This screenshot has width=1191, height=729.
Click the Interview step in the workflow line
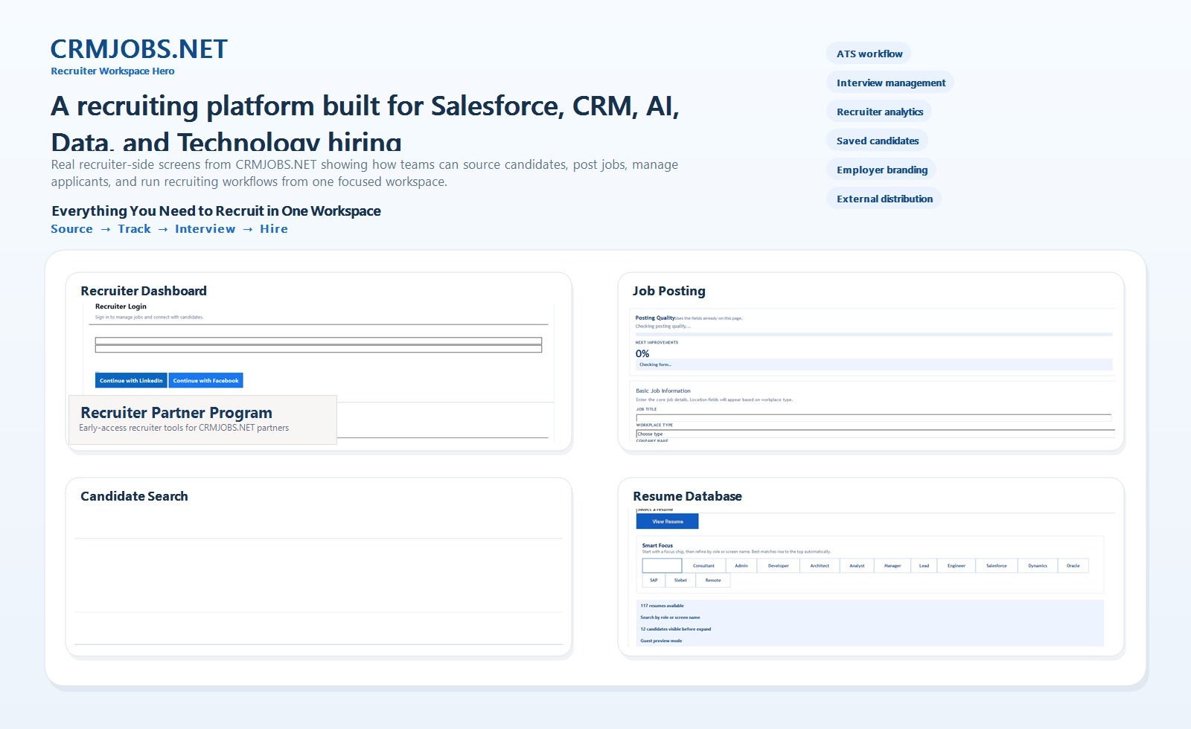[x=205, y=229]
